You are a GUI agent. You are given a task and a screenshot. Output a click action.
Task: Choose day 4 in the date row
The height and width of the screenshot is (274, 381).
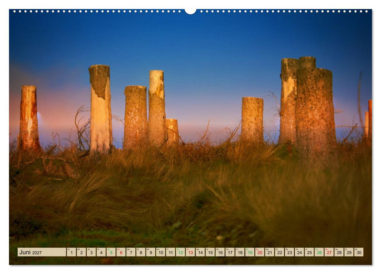click(x=101, y=252)
